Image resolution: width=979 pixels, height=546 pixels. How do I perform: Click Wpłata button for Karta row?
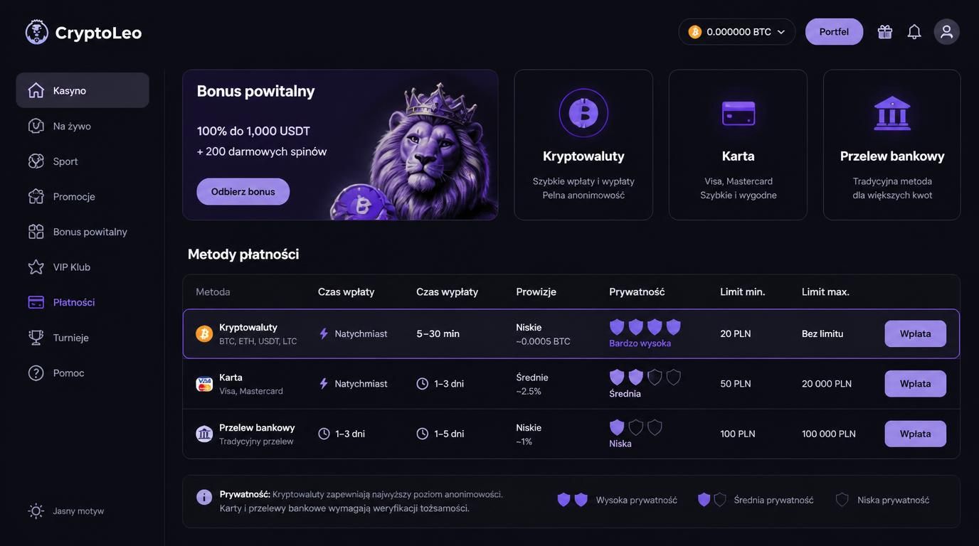click(x=915, y=384)
